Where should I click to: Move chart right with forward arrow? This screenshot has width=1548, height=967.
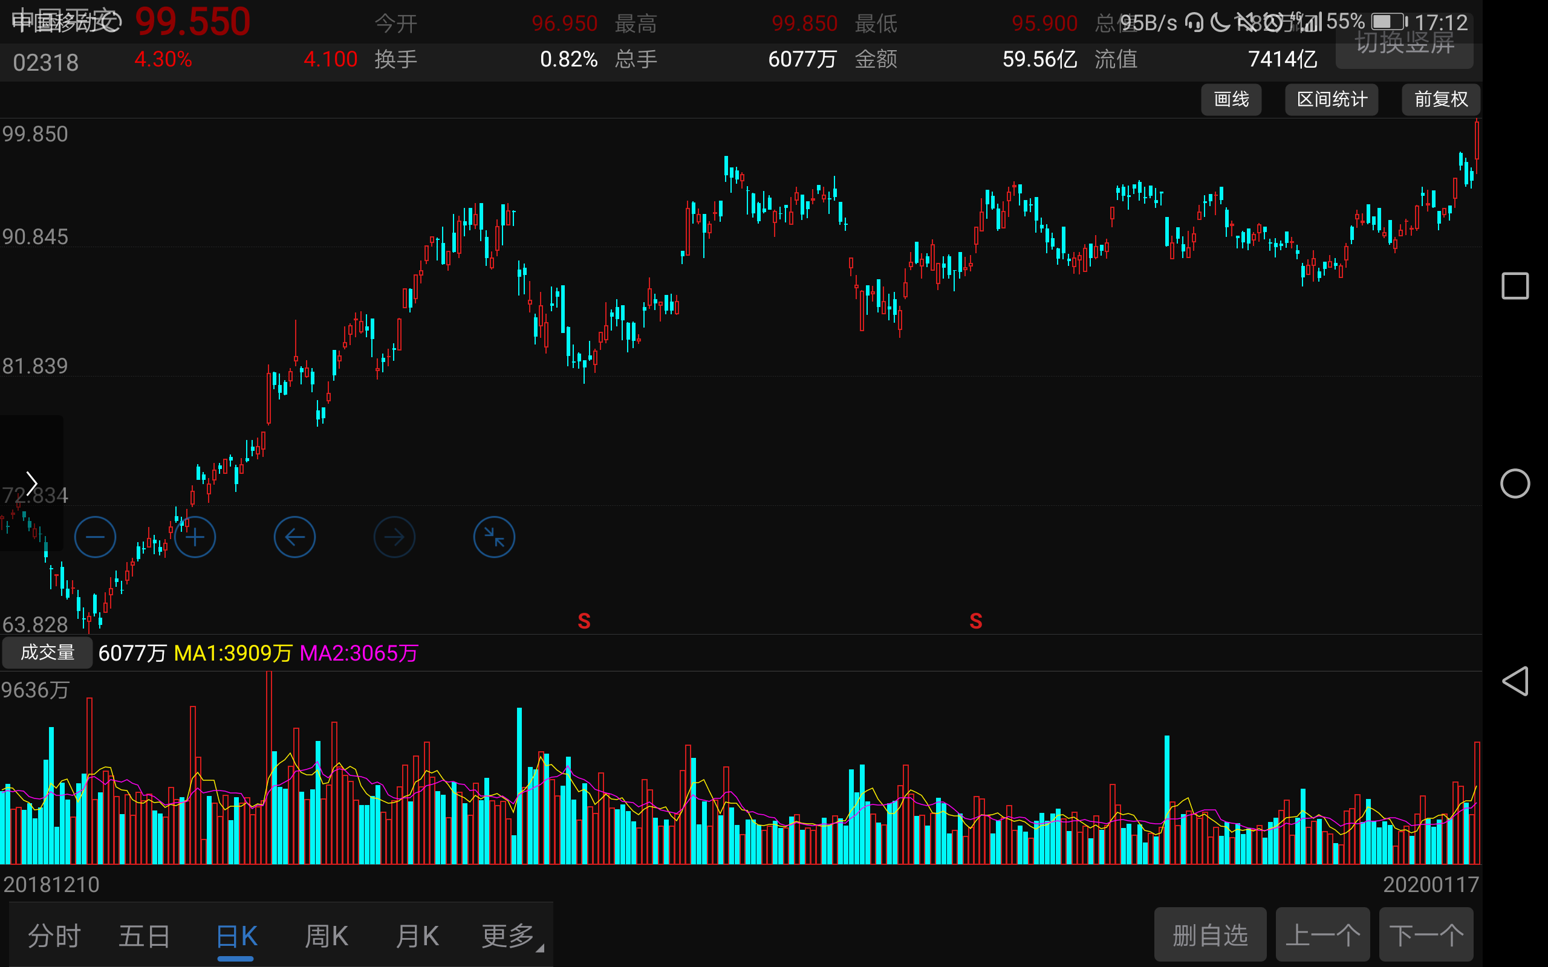coord(394,537)
